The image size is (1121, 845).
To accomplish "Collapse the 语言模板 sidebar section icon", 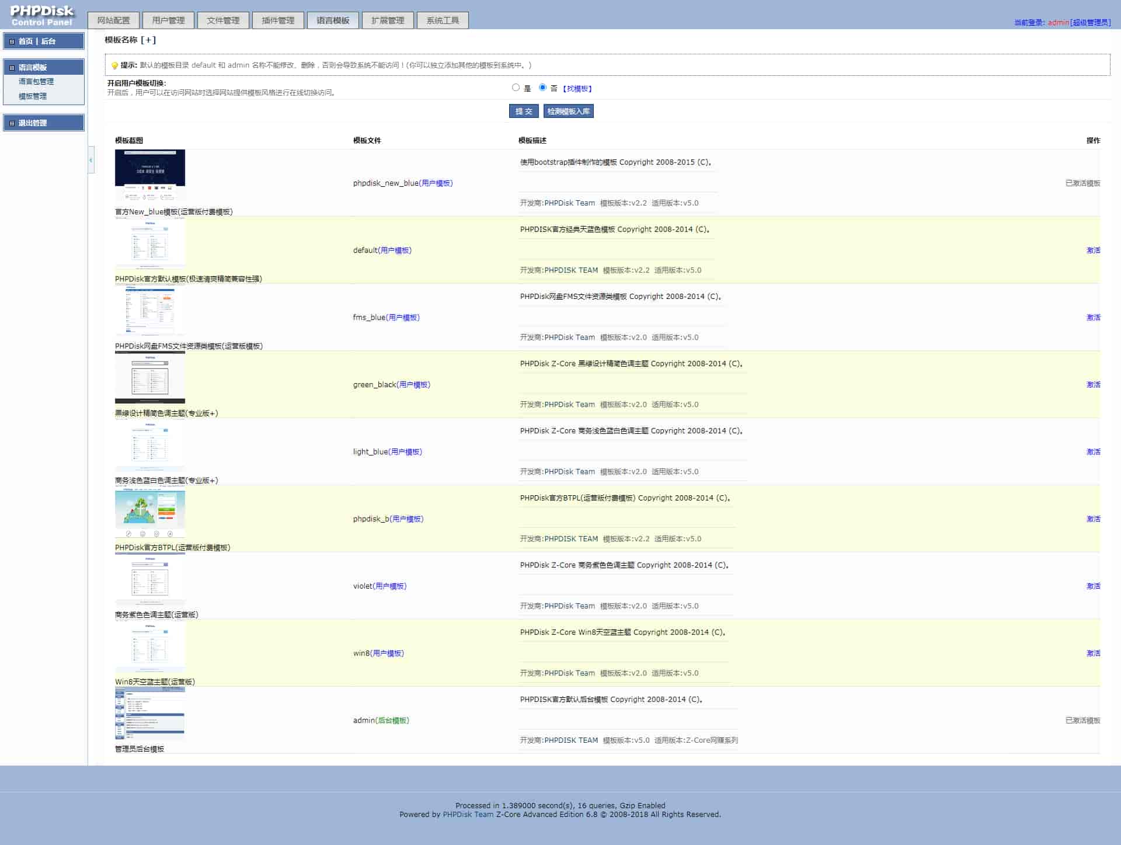I will pyautogui.click(x=12, y=68).
